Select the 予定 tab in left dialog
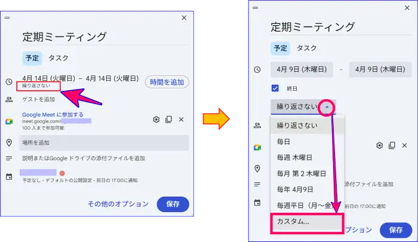Viewport: 418px width, 242px height. (32, 58)
